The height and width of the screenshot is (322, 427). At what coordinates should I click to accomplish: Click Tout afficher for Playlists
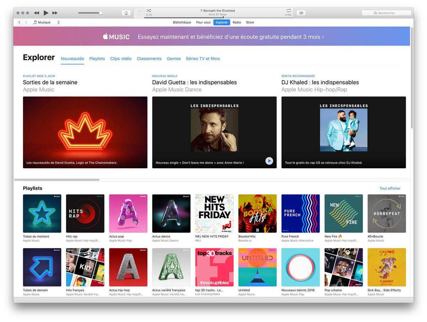click(x=390, y=188)
